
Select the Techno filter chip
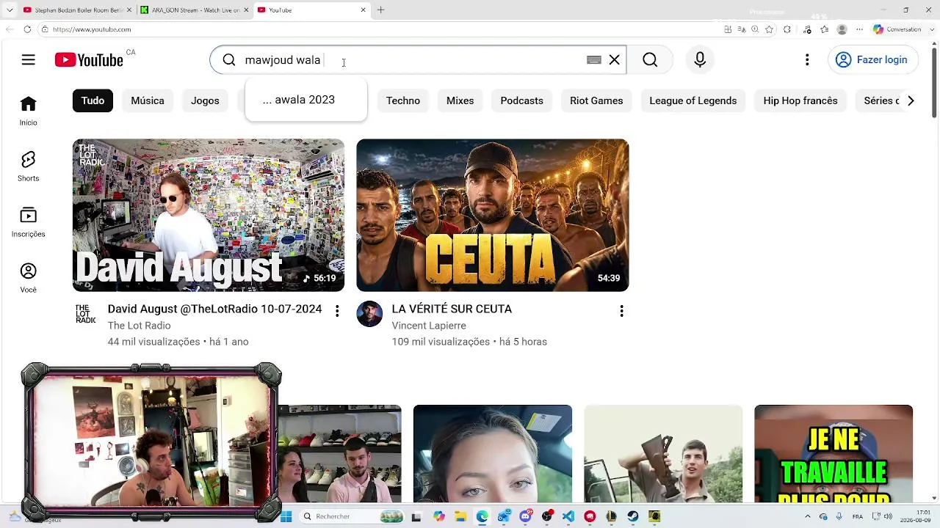[x=403, y=100]
